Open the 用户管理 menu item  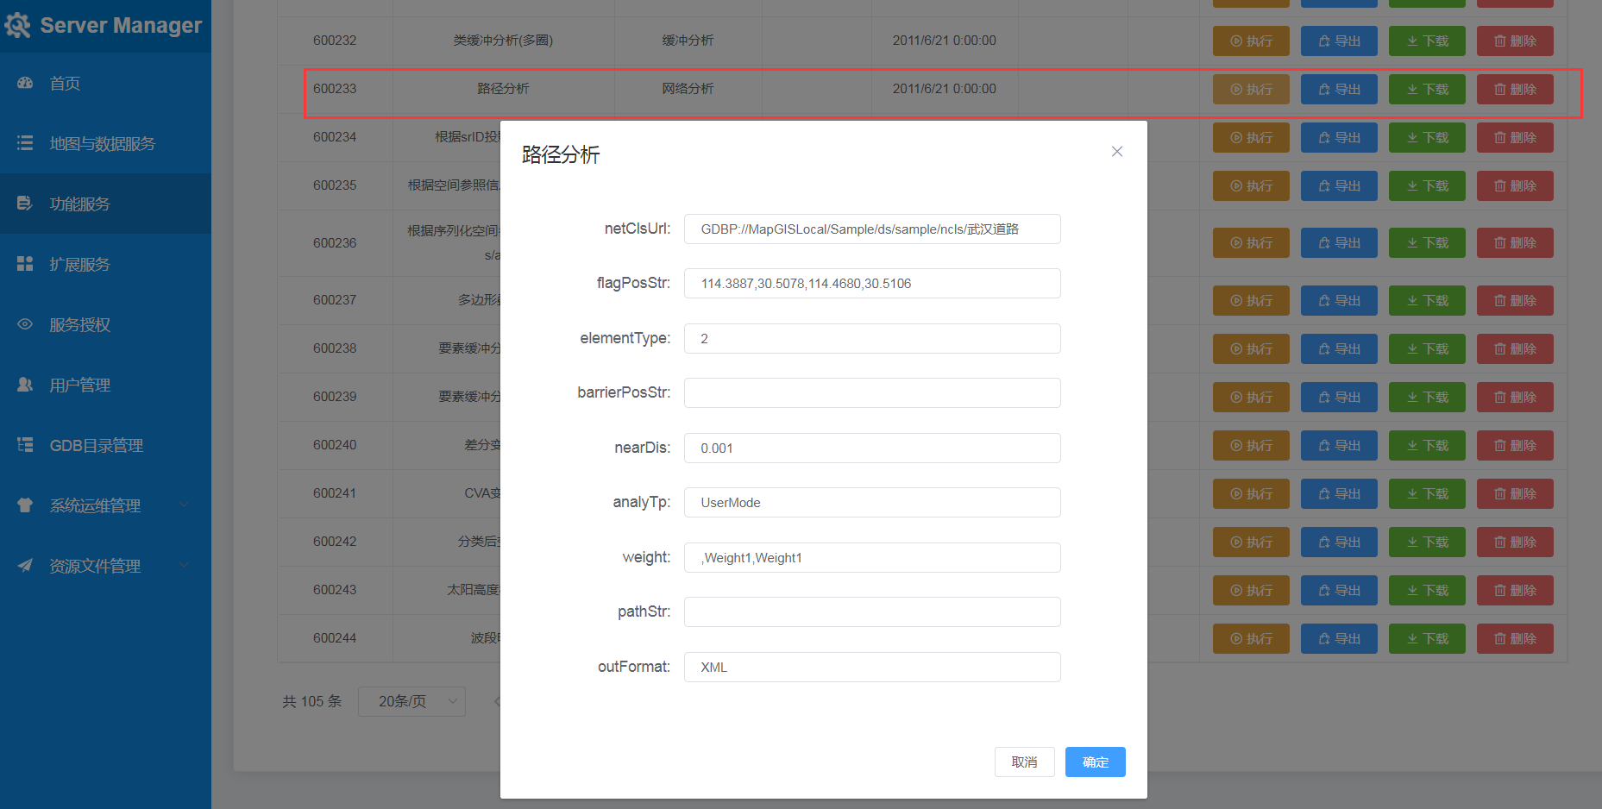coord(105,385)
